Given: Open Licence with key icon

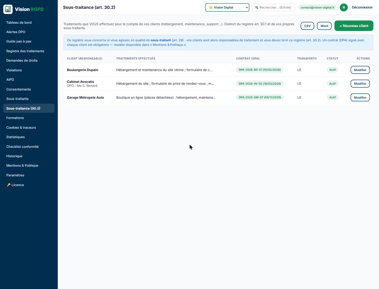Looking at the screenshot, I should 29,185.
